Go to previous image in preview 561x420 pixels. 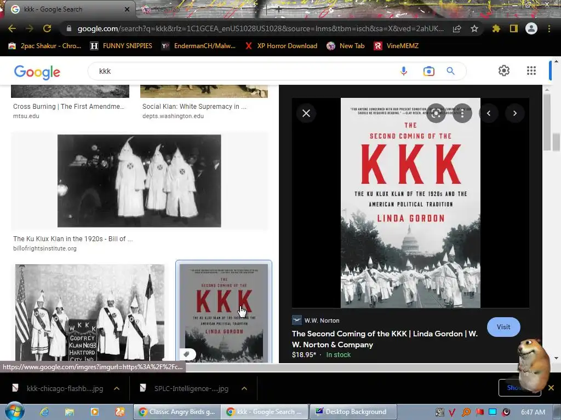point(489,113)
